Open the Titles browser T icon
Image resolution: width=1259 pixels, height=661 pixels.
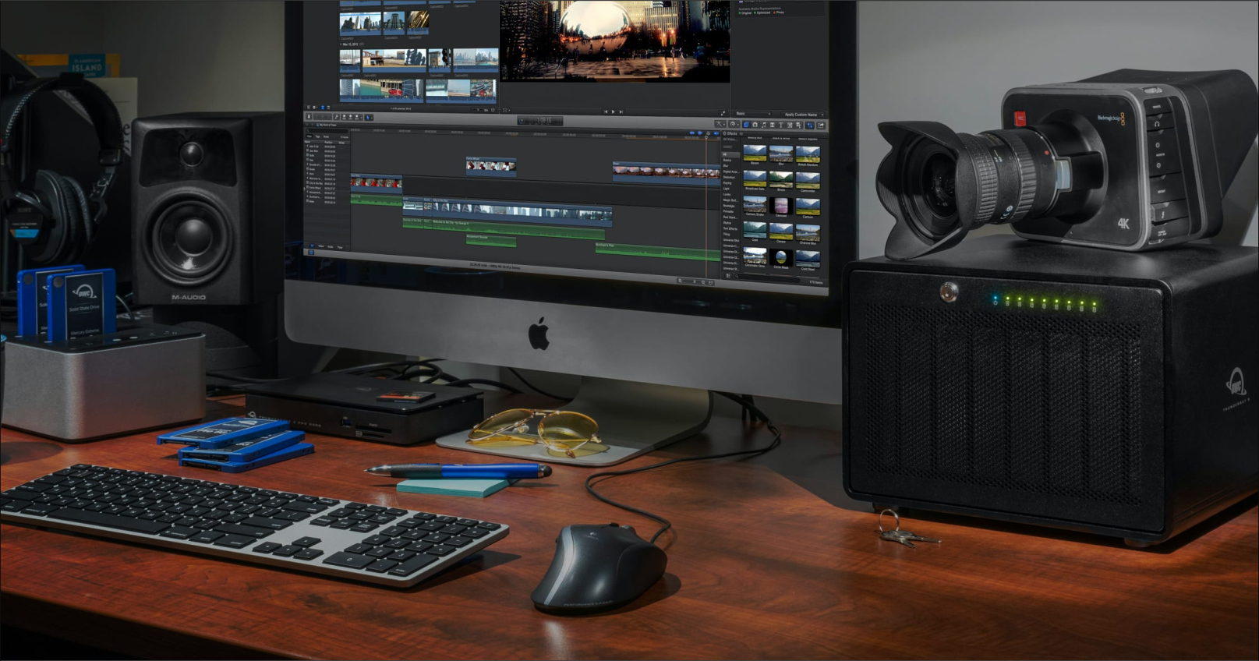coord(780,125)
